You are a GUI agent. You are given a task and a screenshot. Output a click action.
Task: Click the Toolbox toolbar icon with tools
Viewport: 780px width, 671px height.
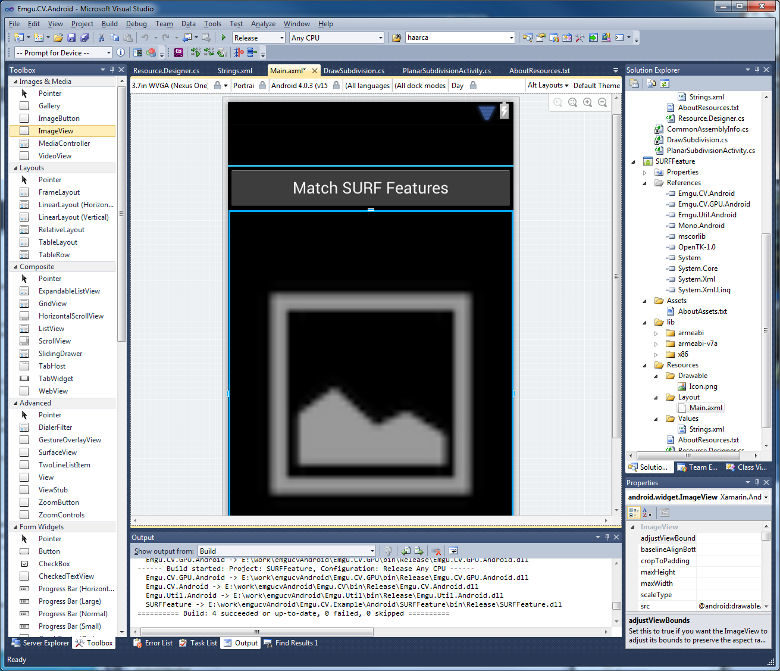click(x=580, y=38)
